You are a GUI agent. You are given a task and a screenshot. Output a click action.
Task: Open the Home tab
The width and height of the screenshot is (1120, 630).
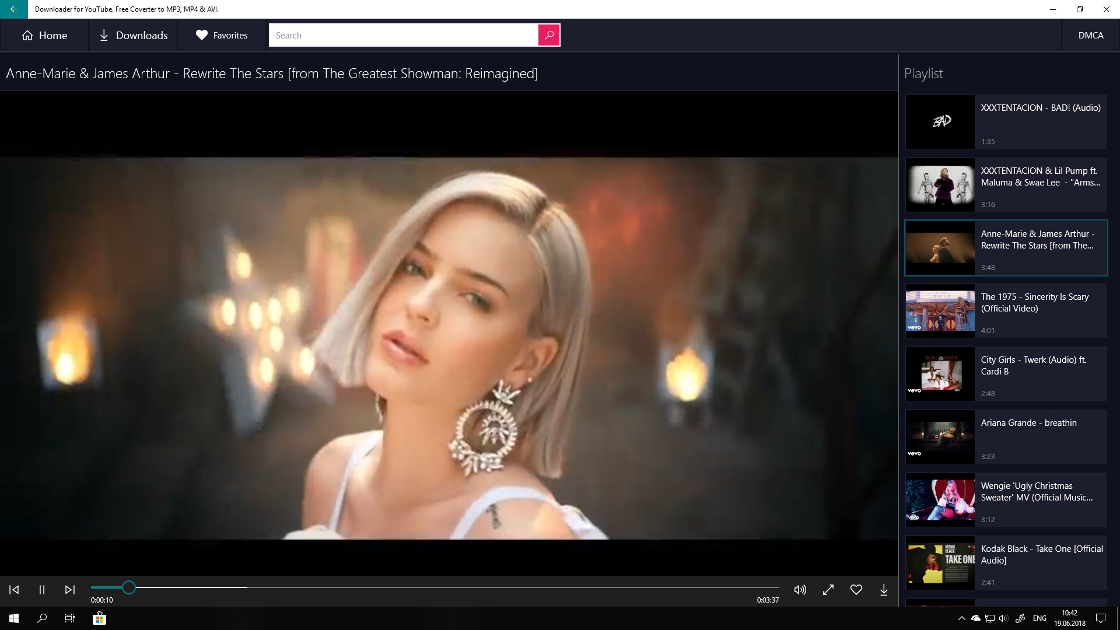(x=44, y=36)
